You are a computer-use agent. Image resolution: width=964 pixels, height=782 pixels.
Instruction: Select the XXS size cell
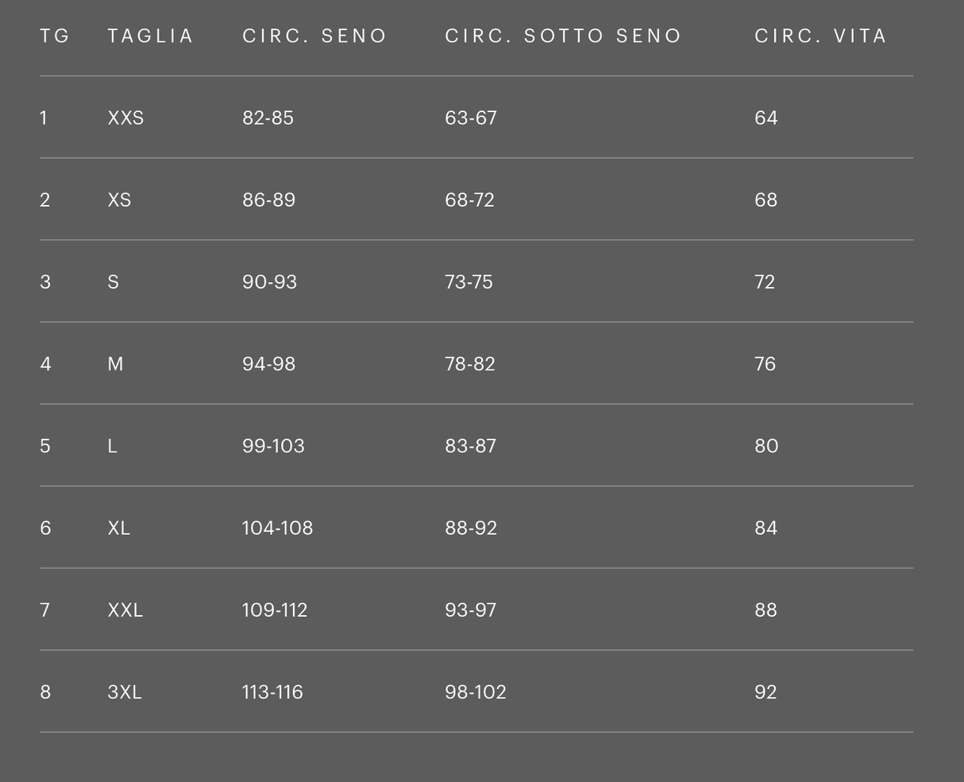(125, 118)
